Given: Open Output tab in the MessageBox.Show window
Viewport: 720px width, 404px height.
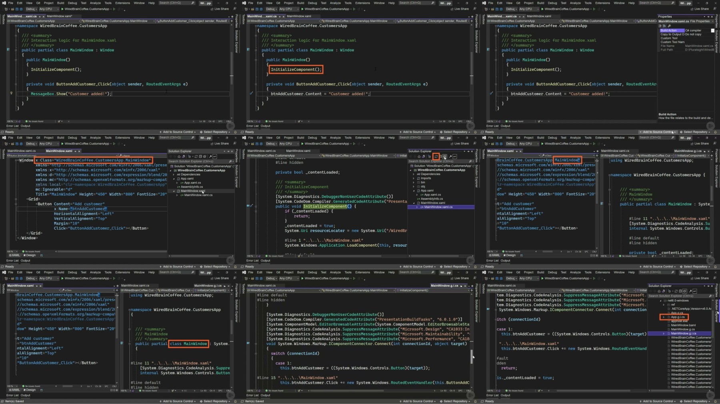Looking at the screenshot, I should pyautogui.click(x=25, y=126).
